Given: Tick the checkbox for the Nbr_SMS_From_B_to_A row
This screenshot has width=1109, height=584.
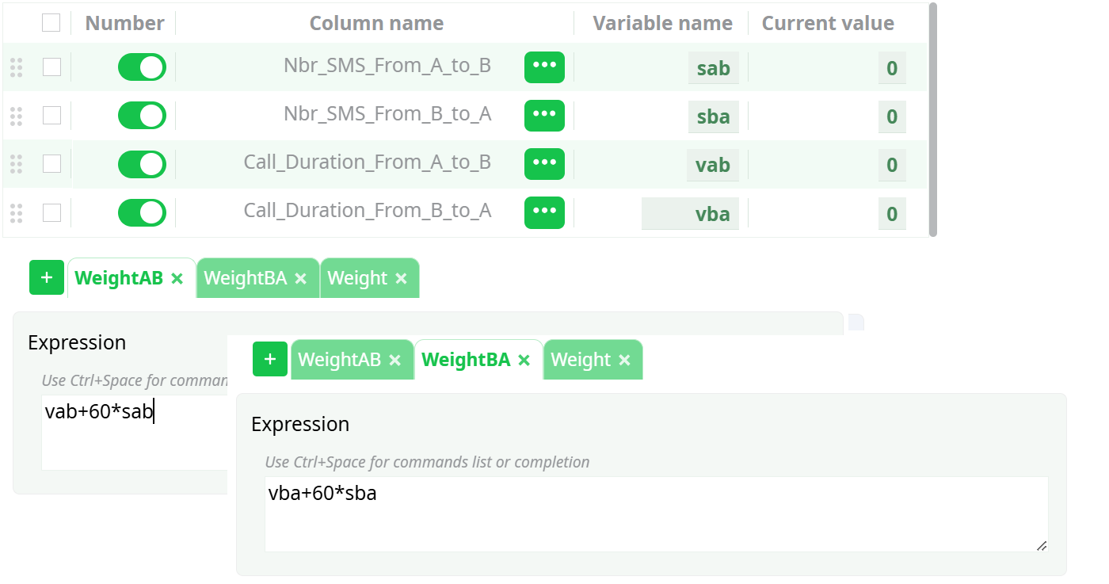Looking at the screenshot, I should click(x=51, y=116).
